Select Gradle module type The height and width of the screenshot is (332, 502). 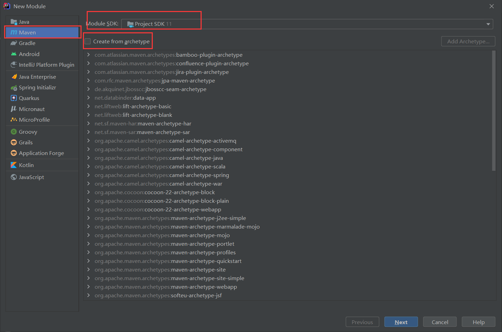pos(42,43)
